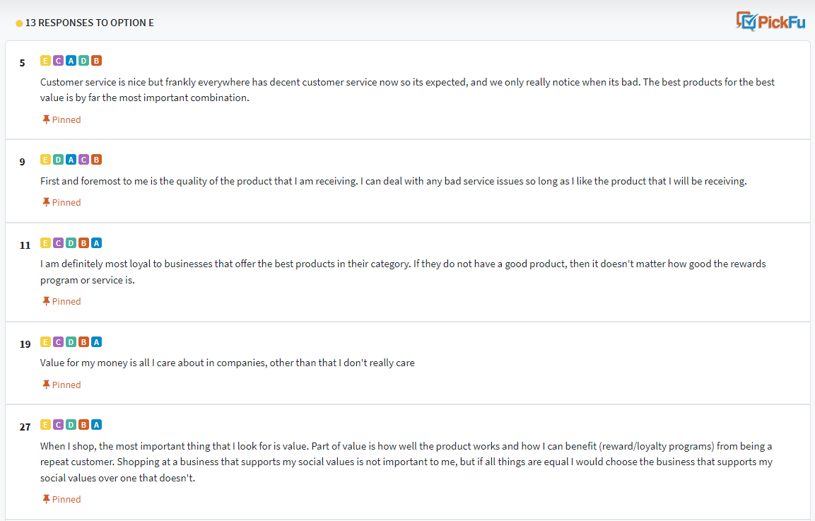Toggle the Pinned label on response 27
The image size is (815, 521).
66,499
